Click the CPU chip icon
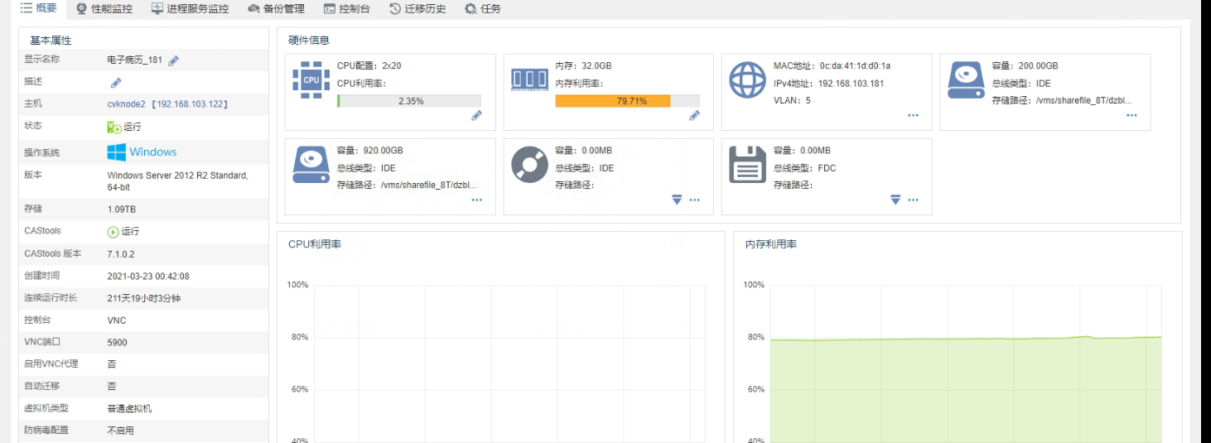 coord(311,79)
